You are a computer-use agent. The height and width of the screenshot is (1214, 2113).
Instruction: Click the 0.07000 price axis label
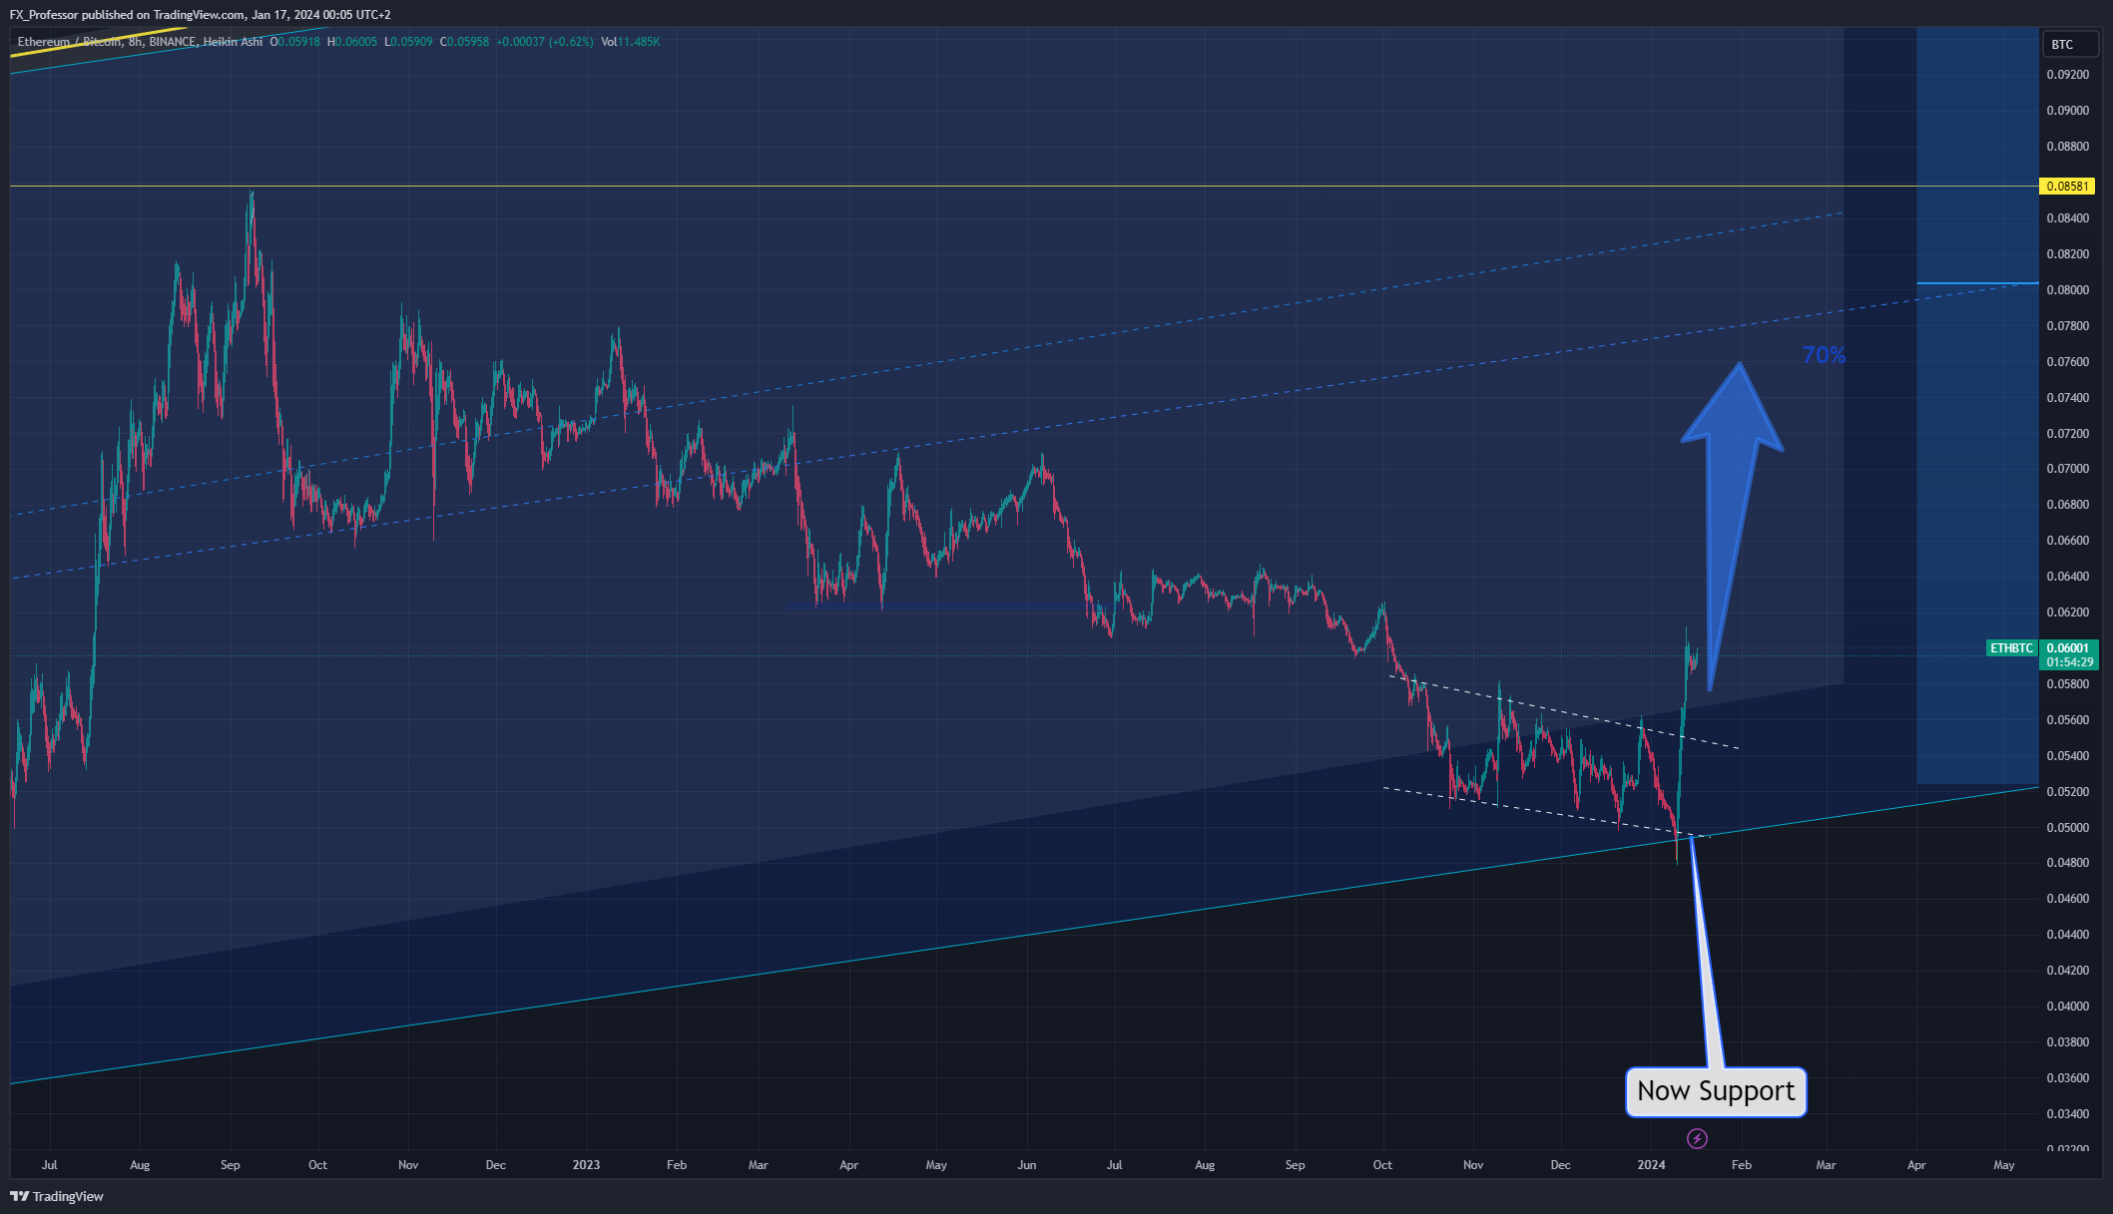click(x=2067, y=469)
